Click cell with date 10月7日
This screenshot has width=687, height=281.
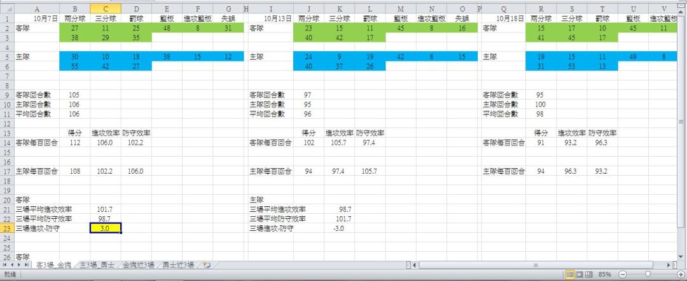click(37, 18)
